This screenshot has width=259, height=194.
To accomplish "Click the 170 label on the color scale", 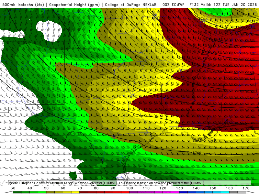I will tap(246, 188).
